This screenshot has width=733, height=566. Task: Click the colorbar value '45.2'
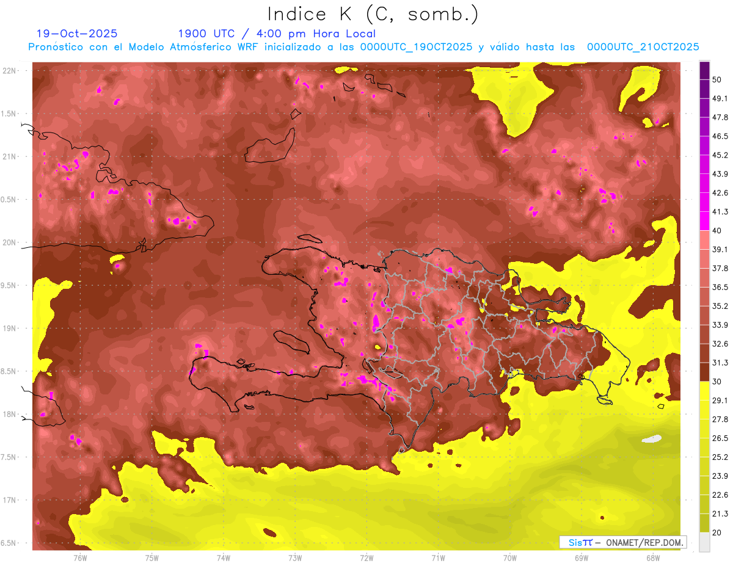[720, 155]
